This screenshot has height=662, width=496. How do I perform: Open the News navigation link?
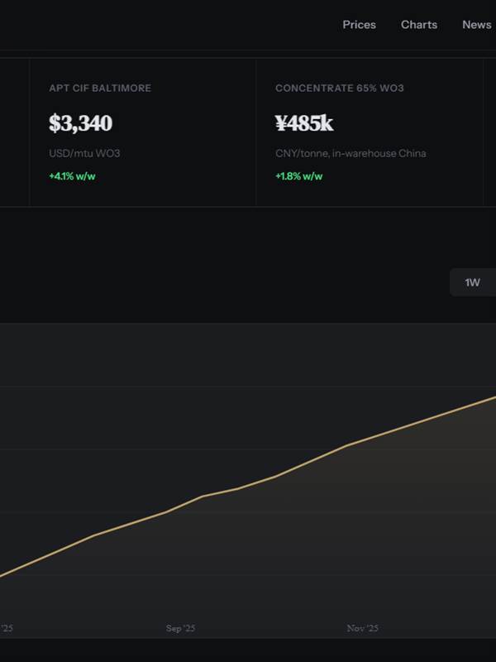tap(476, 25)
